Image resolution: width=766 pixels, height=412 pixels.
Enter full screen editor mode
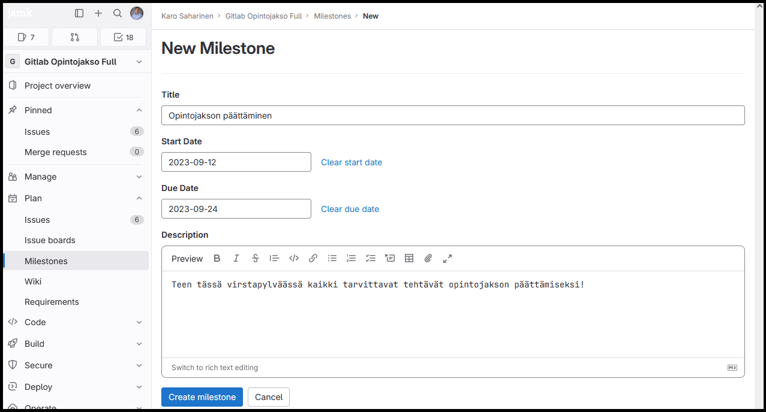click(447, 258)
